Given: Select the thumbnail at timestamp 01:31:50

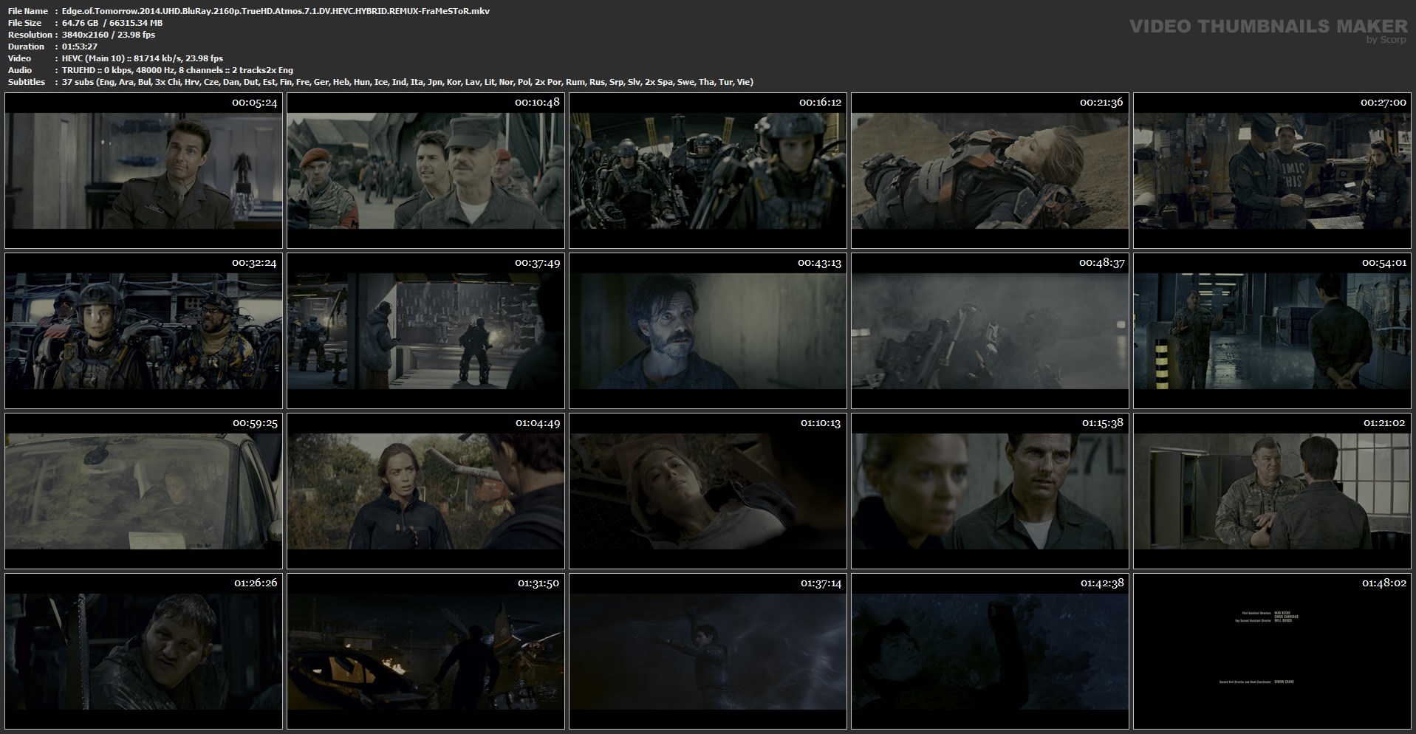Looking at the screenshot, I should pyautogui.click(x=425, y=651).
